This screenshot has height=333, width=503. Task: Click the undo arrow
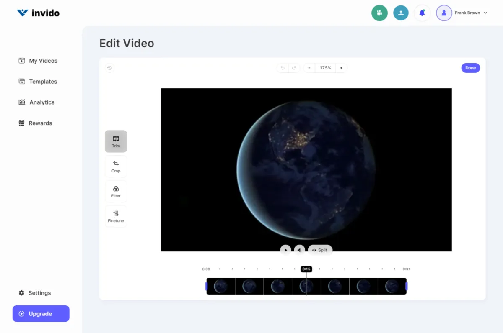coord(283,68)
